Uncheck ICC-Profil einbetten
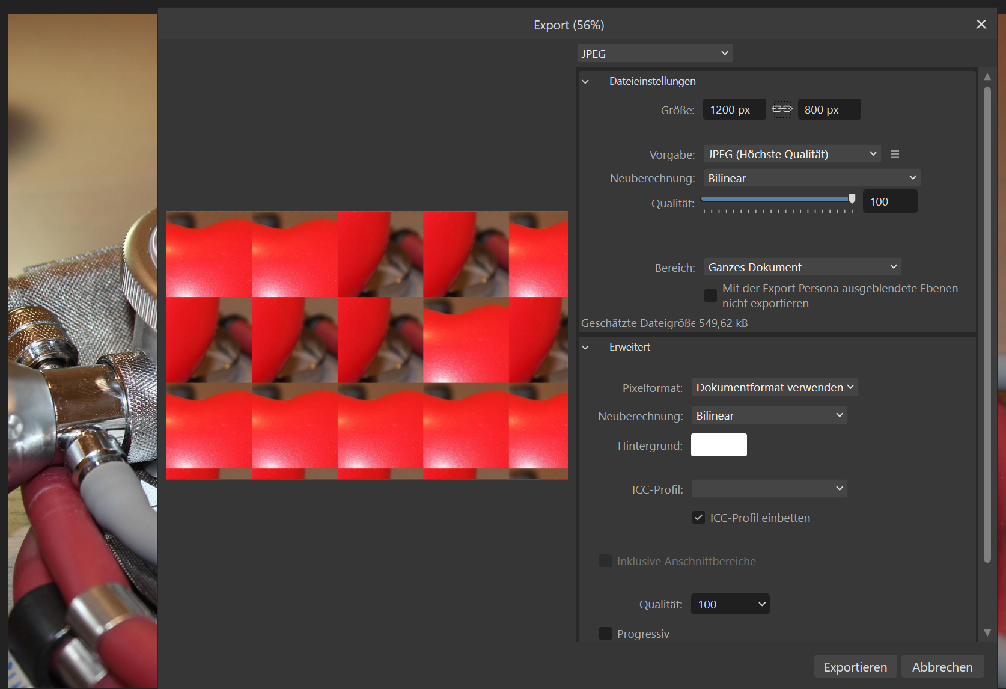 click(x=698, y=518)
